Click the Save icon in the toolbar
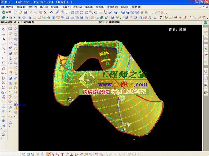 point(25,12)
